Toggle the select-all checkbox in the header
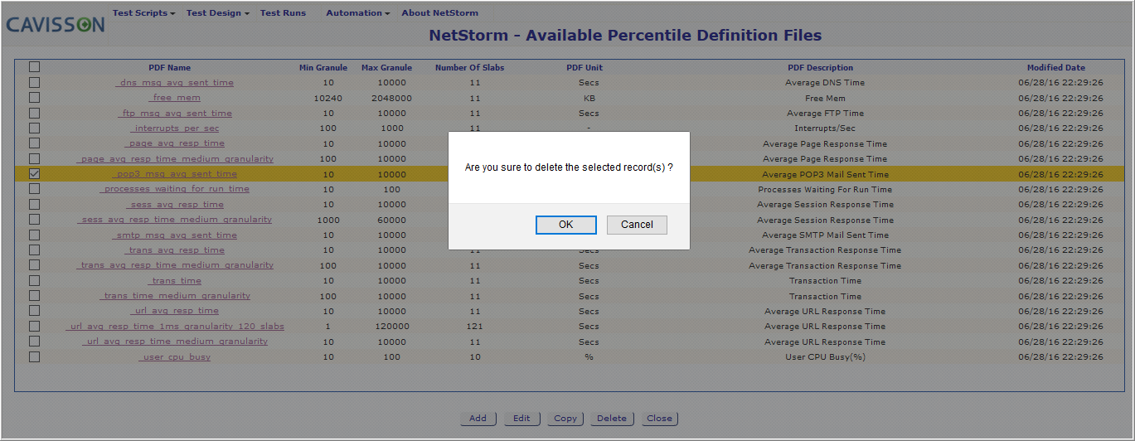This screenshot has width=1135, height=441. [x=34, y=67]
